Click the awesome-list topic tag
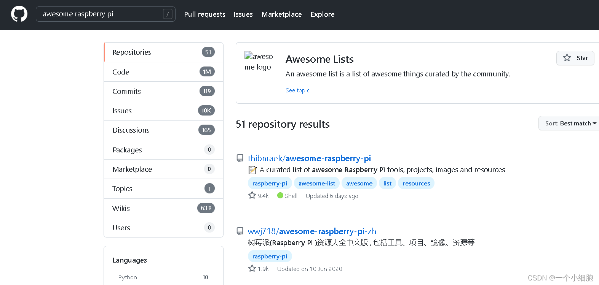The height and width of the screenshot is (285, 599). [x=317, y=183]
